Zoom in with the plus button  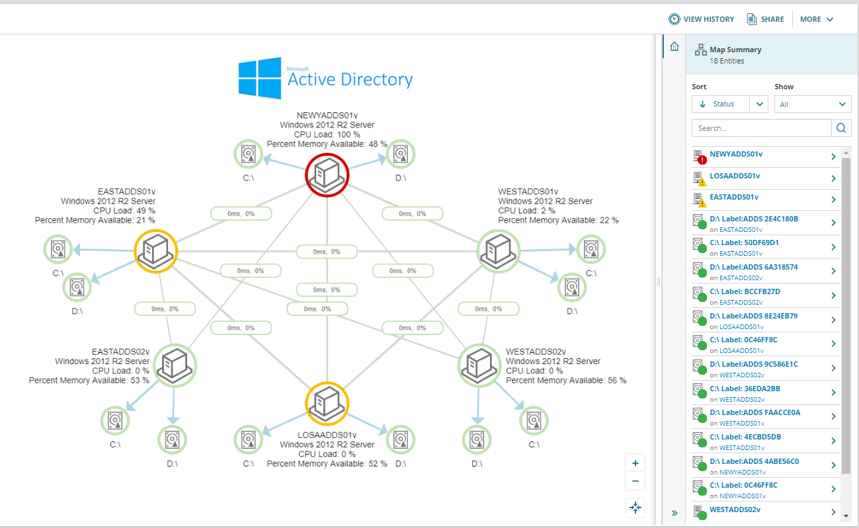point(635,463)
